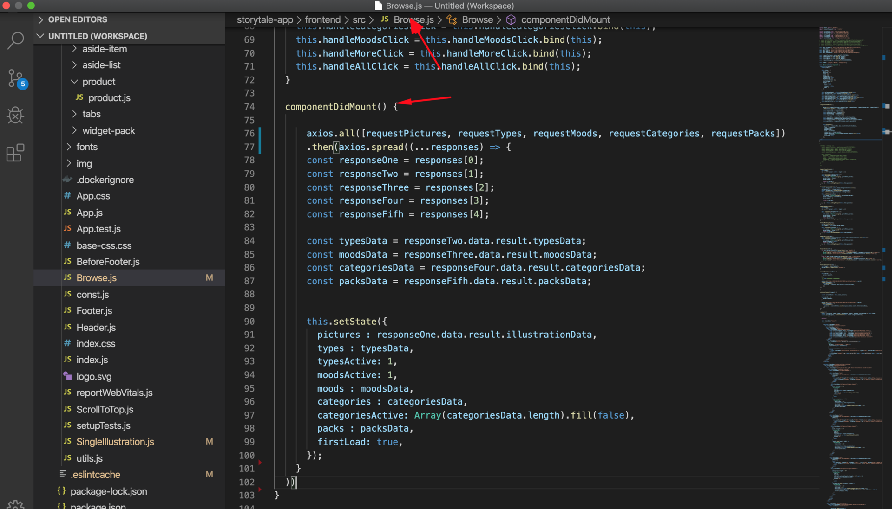Expand the img folder
Viewport: 892px width, 509px height.
pos(69,163)
